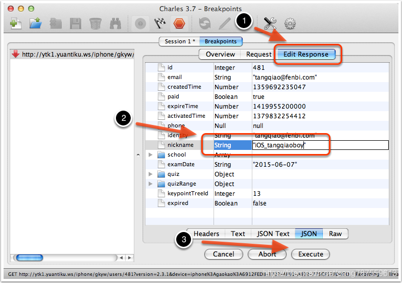402x283 pixels.
Task: Click the Cancel button
Action: (224, 254)
